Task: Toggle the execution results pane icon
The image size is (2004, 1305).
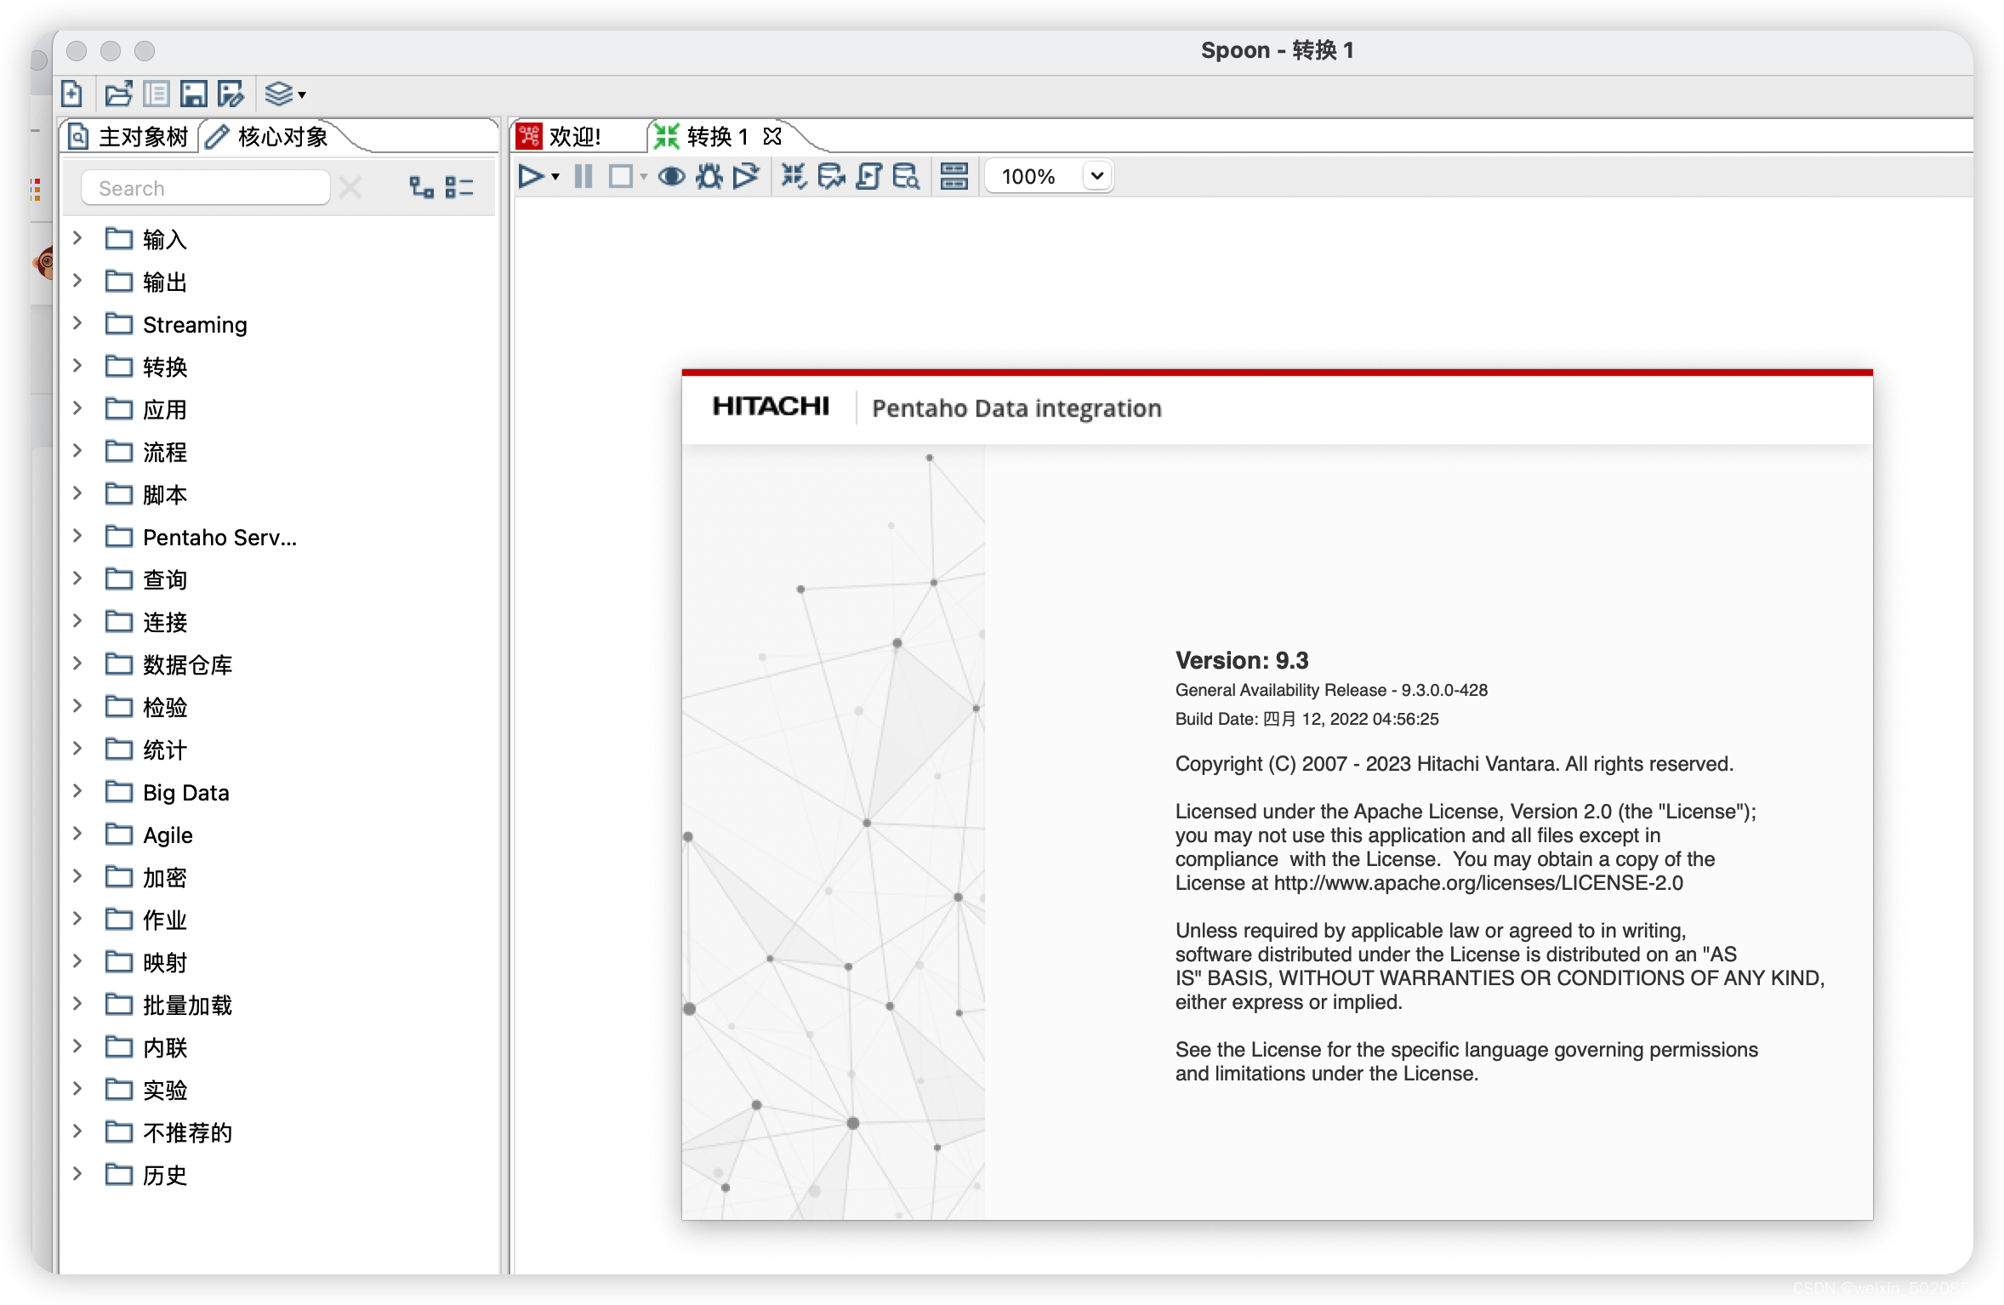Action: pyautogui.click(x=954, y=177)
